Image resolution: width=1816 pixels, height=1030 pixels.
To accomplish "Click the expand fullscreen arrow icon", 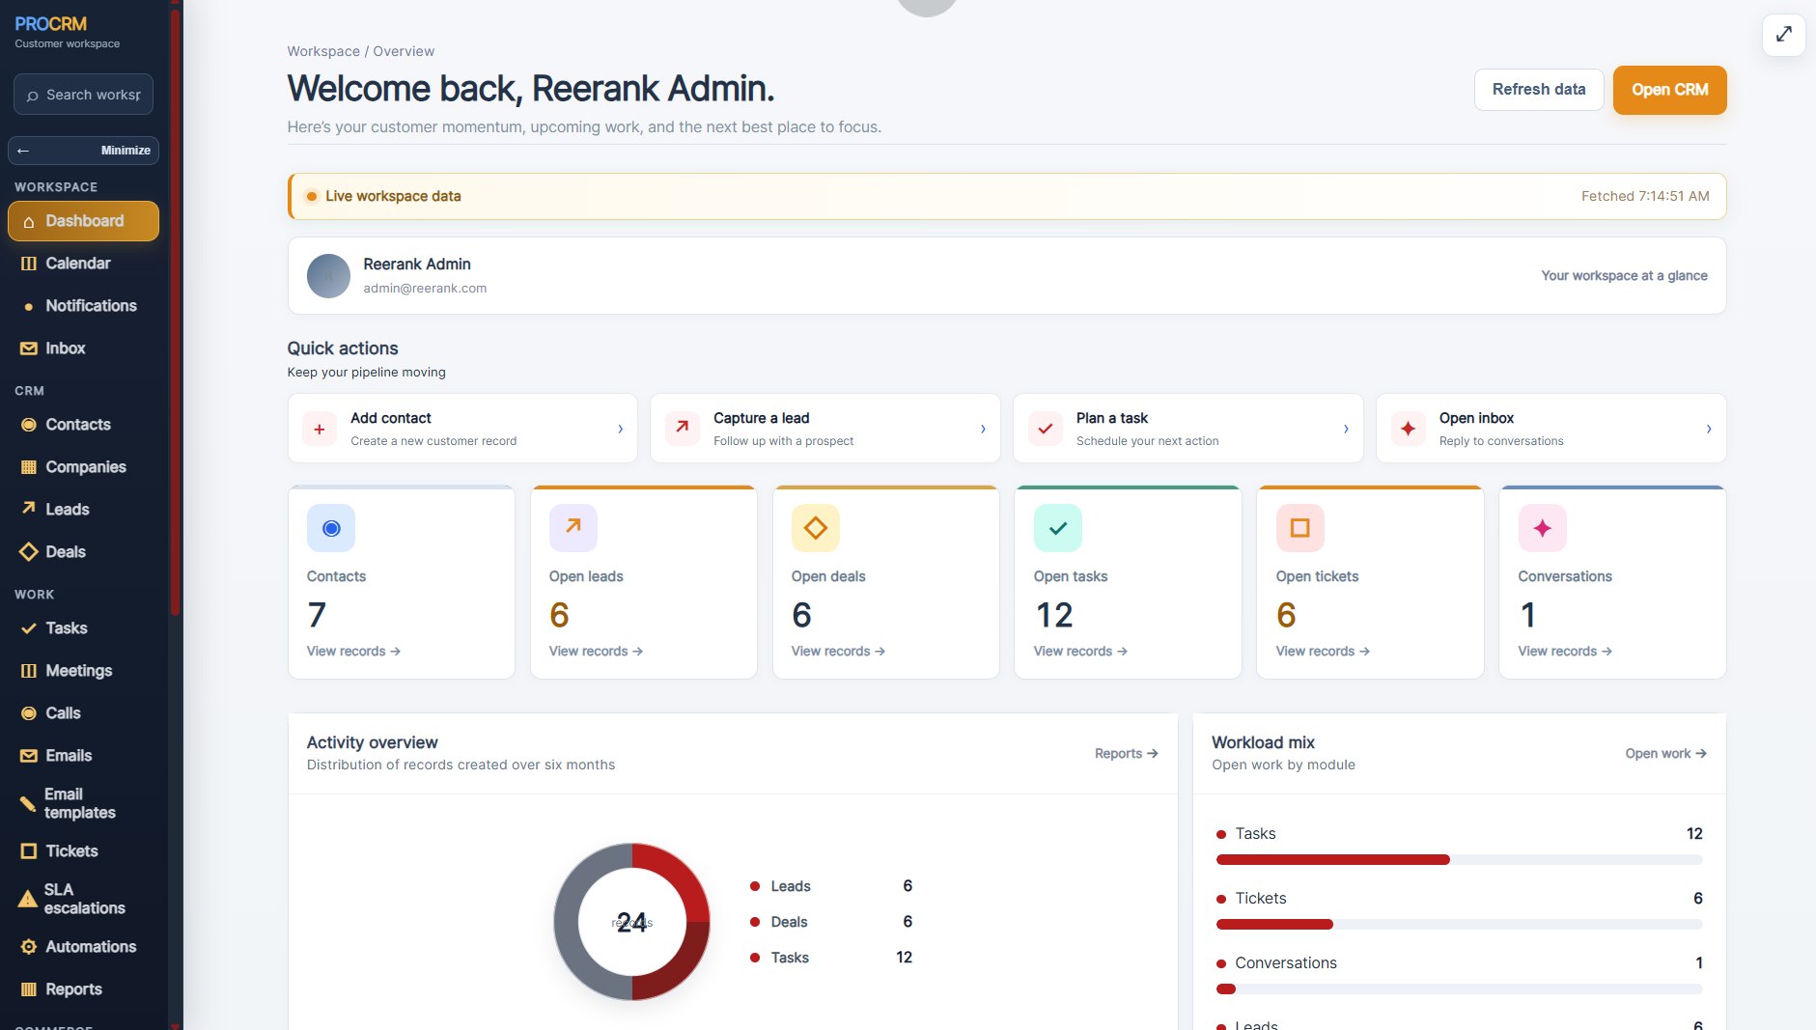I will [x=1783, y=35].
